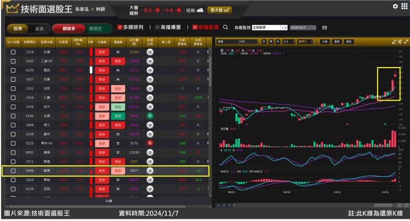Open the 5分 interval dropdown
The height and width of the screenshot is (221, 410).
pos(289,41)
